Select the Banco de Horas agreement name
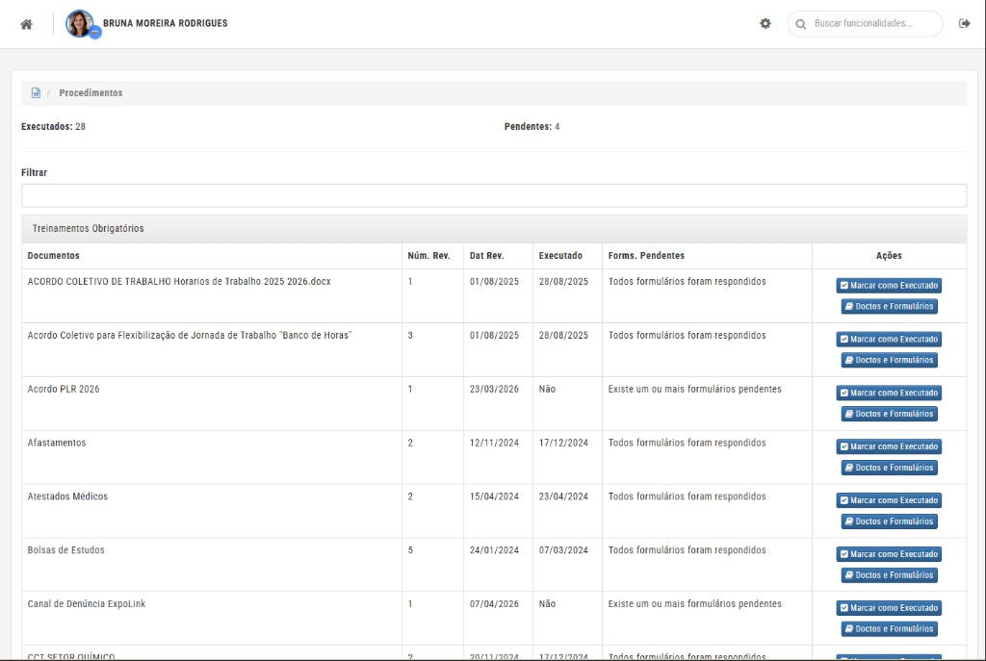 click(190, 336)
